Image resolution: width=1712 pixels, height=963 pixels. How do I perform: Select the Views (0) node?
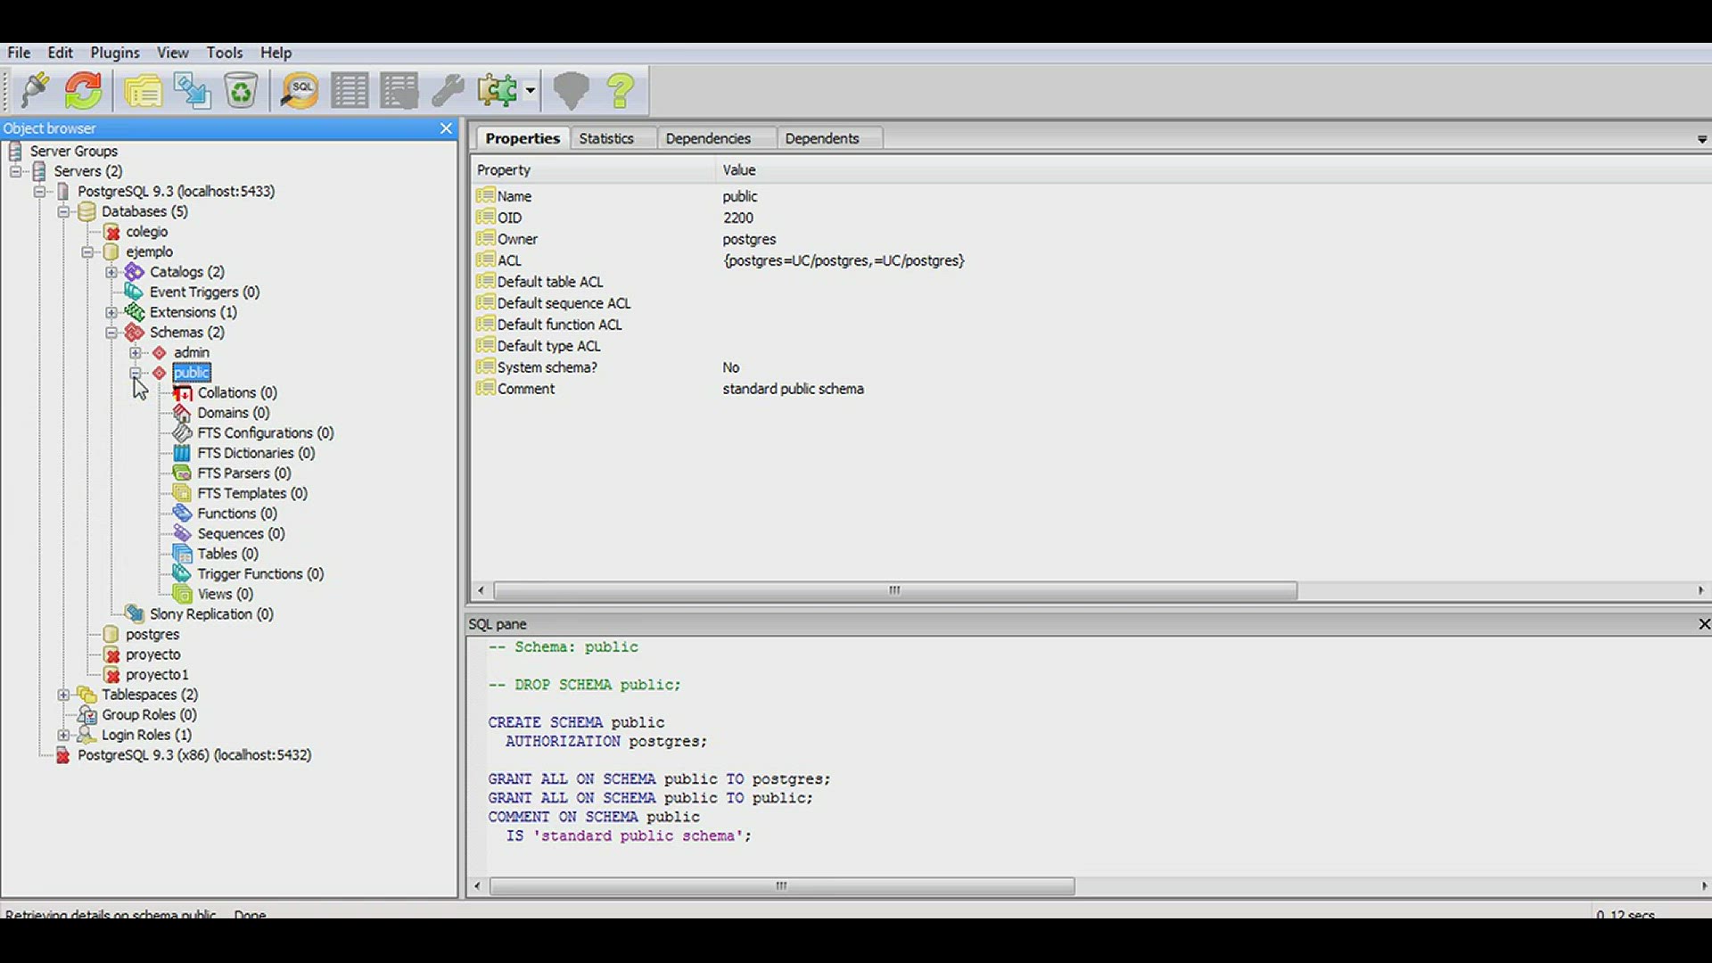225,594
